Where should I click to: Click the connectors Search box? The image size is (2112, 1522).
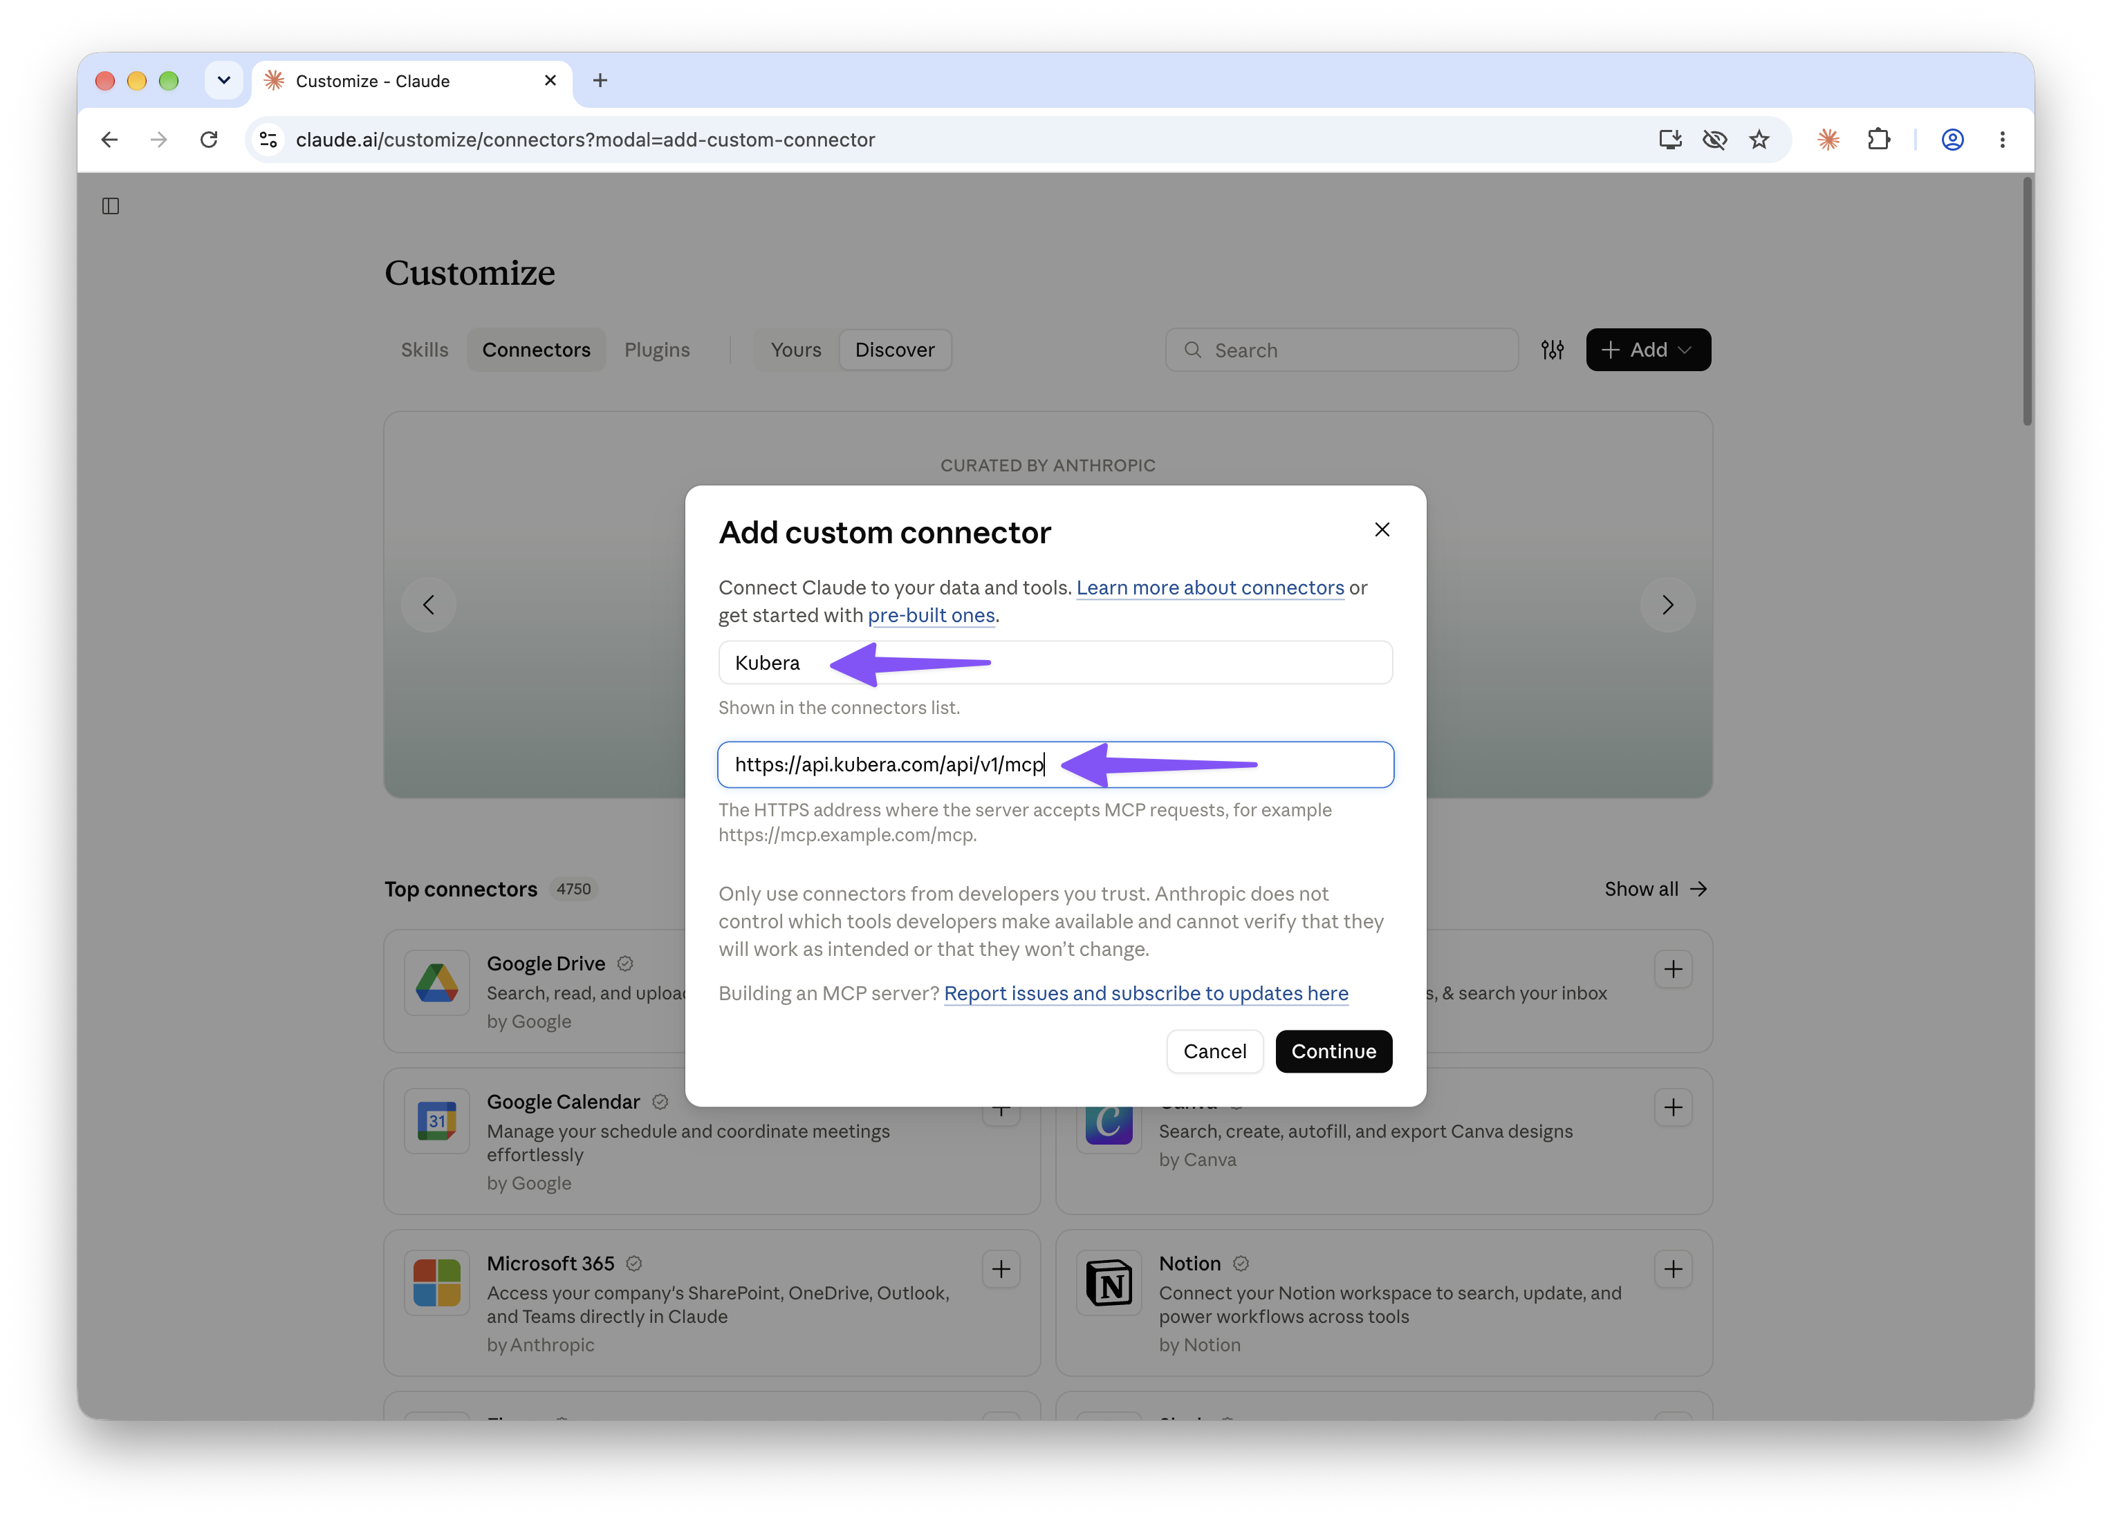point(1342,350)
